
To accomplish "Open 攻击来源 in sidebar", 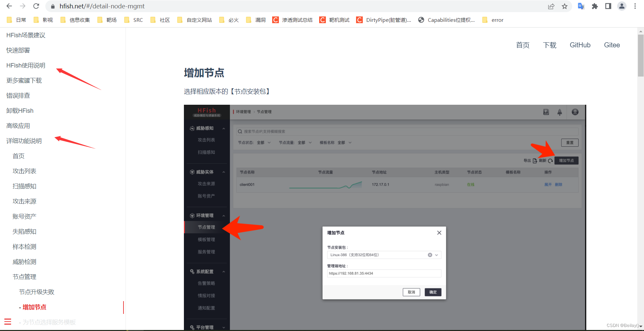I will point(24,201).
